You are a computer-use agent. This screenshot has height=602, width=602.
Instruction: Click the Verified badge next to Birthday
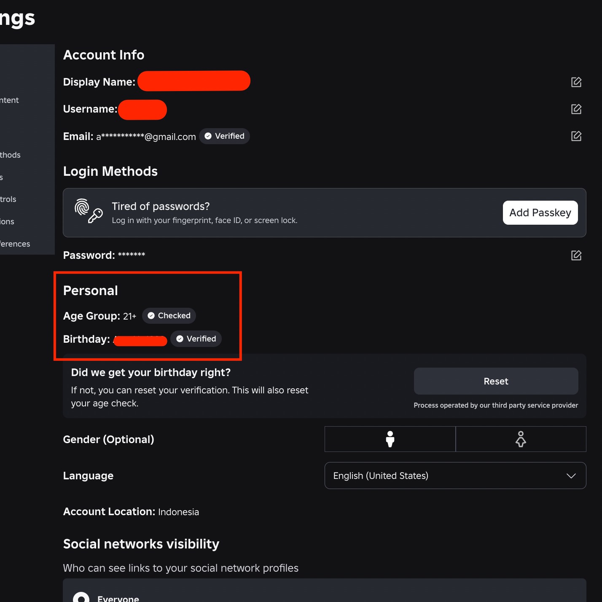point(196,339)
